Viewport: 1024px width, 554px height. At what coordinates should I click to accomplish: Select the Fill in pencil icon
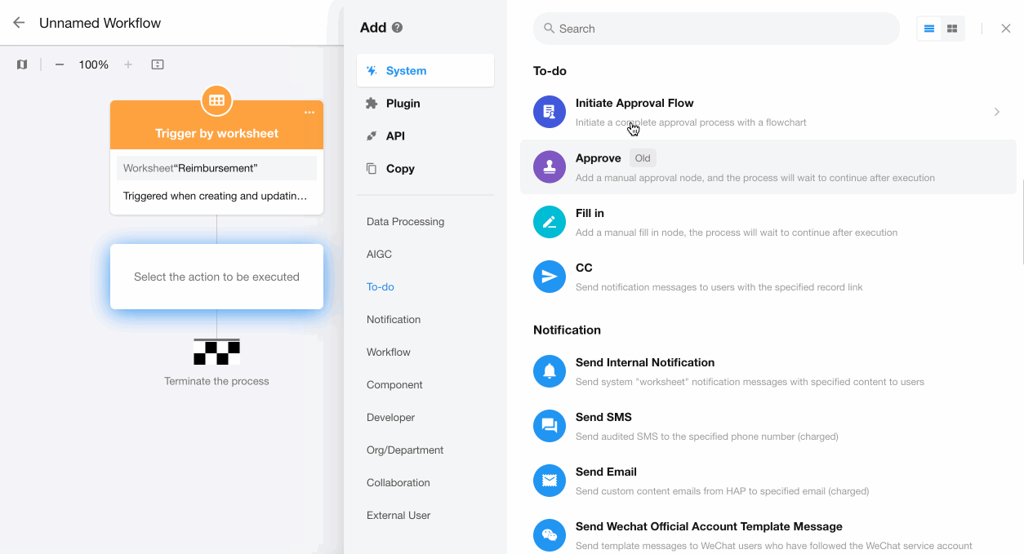[x=550, y=222]
